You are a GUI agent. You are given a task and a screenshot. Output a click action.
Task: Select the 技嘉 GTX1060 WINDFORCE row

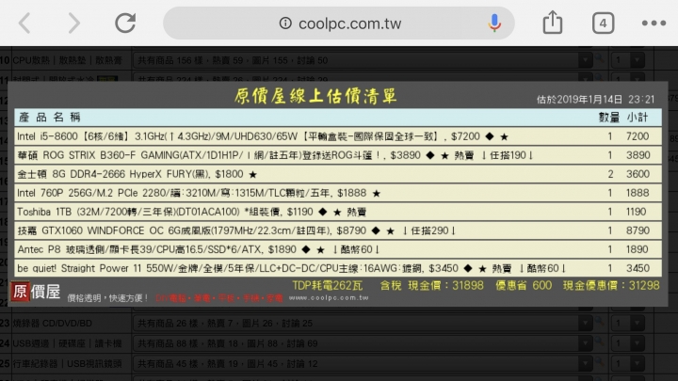338,230
